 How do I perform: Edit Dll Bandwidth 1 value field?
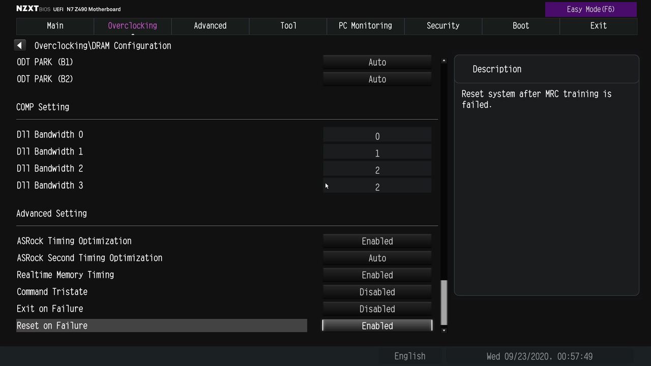(377, 152)
